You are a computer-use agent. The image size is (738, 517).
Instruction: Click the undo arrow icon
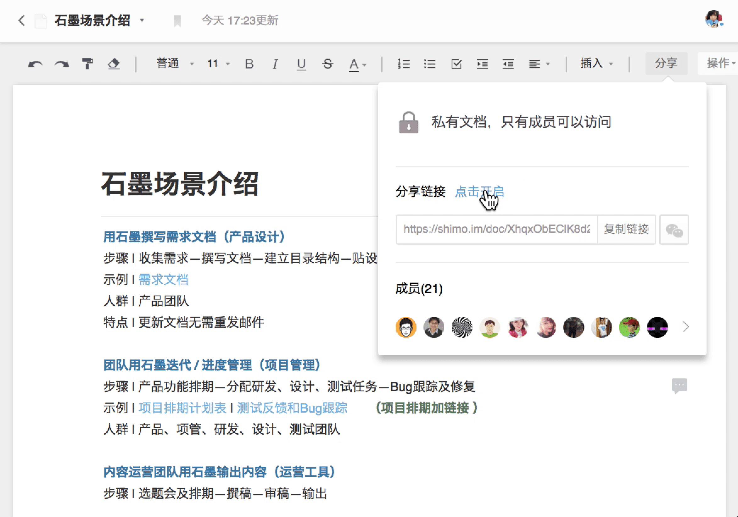pyautogui.click(x=35, y=64)
